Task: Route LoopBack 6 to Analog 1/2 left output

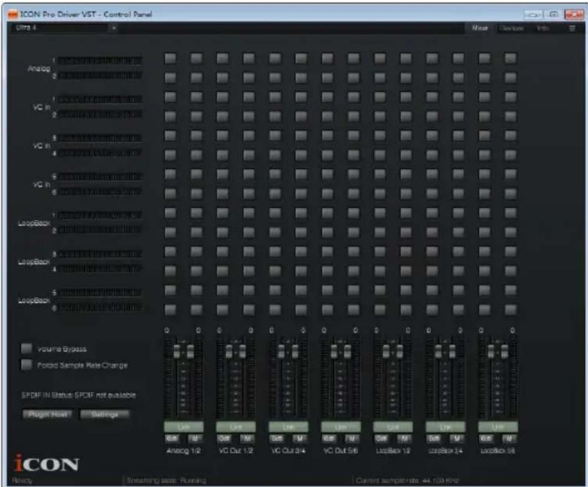Action: pos(171,310)
